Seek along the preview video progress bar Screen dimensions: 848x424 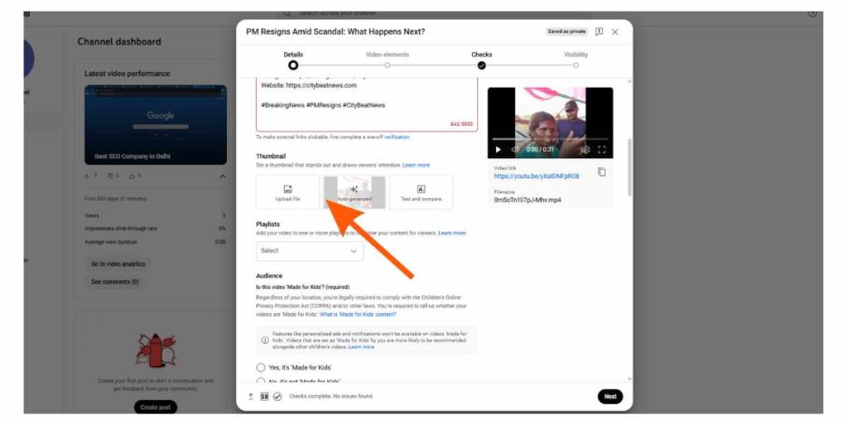tap(550, 139)
